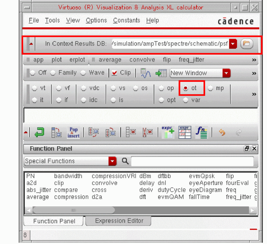Select the Family radio button

tap(53, 73)
